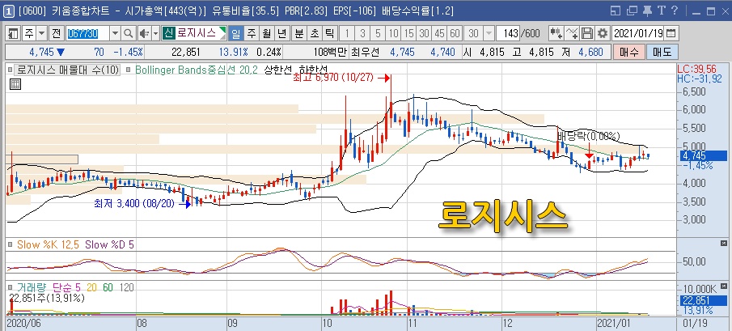Pin the window with the pushpin icon
The image size is (732, 331).
point(647,11)
